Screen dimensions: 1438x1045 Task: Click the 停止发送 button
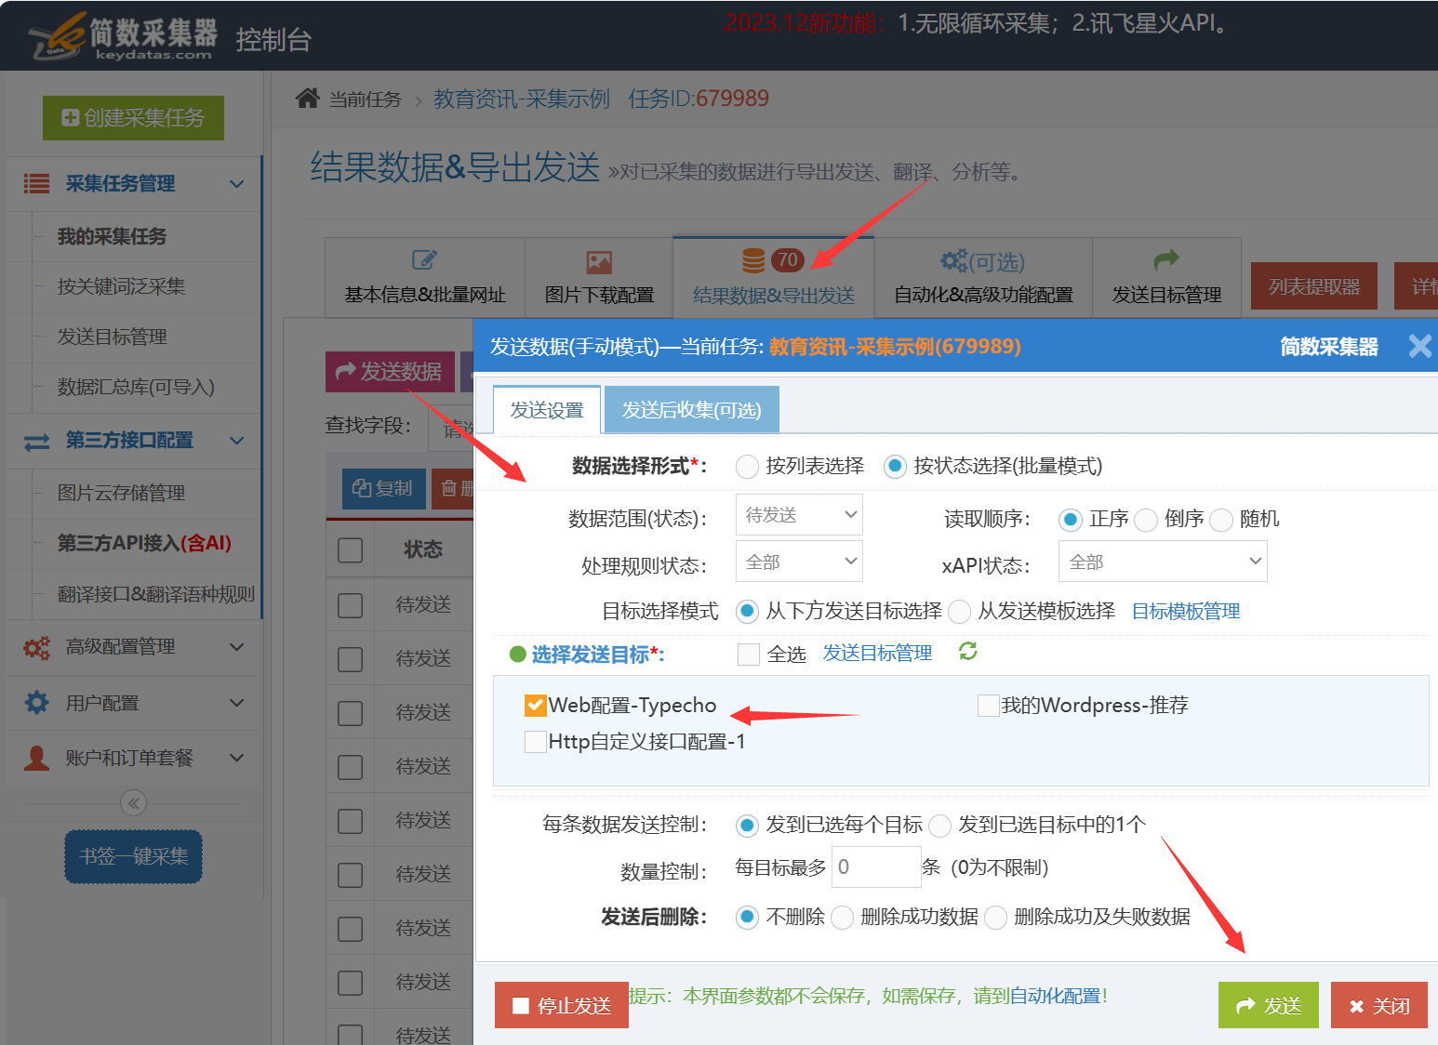coord(562,1005)
